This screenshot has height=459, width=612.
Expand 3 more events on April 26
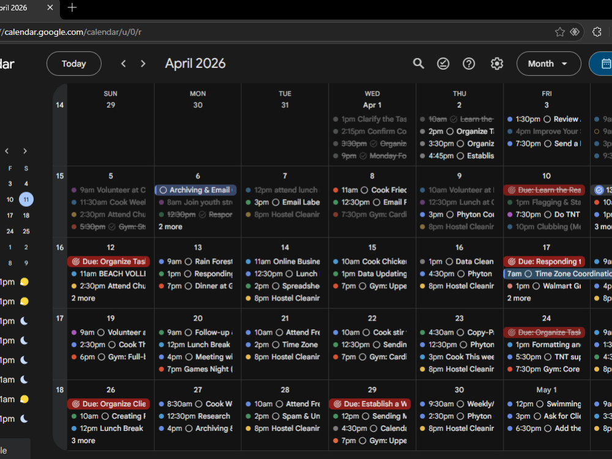pyautogui.click(x=83, y=441)
